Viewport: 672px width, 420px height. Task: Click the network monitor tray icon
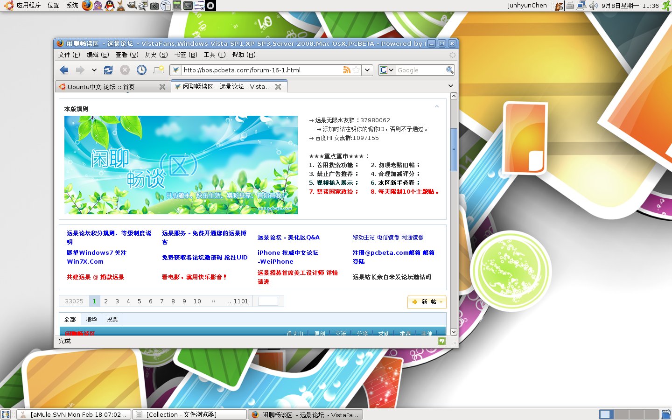tap(581, 6)
